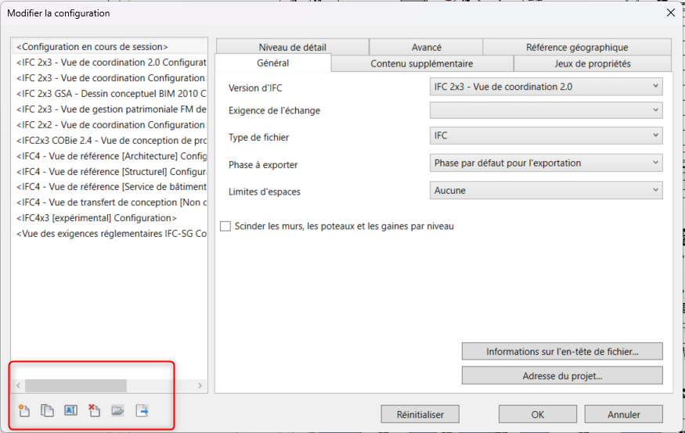Select 'IFC 2x3 GSA - Dessin conceptuel BIM 2010'
Screen dimensions: 685x433
[x=110, y=94]
